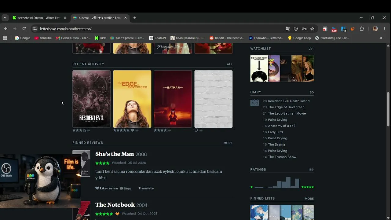The width and height of the screenshot is (391, 220).
Task: Click the page vertical scrollbar thumb
Action: pyautogui.click(x=388, y=108)
